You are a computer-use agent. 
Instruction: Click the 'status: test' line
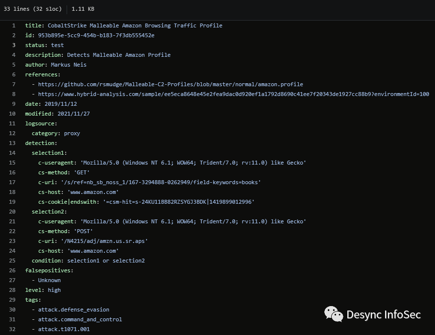click(x=45, y=45)
